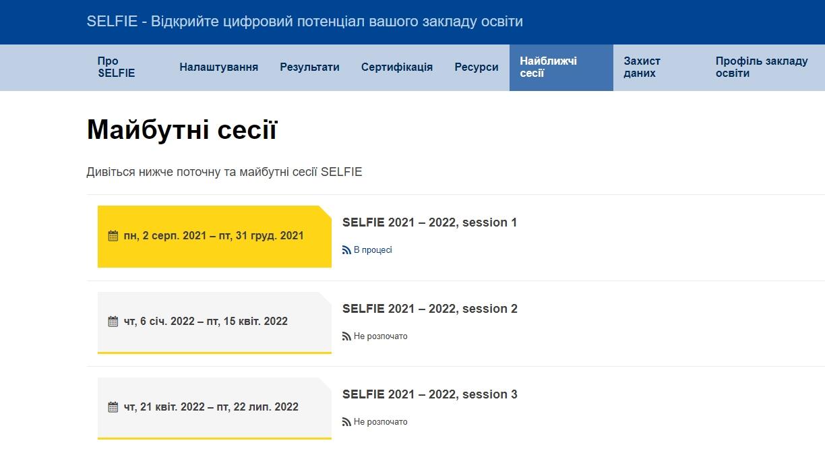Open Захист даних page

pos(642,67)
